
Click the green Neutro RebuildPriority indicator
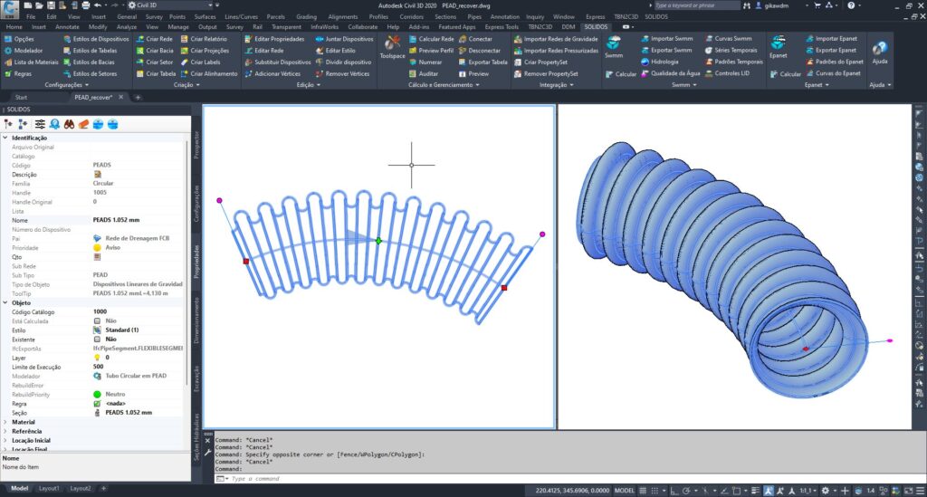[x=97, y=394]
